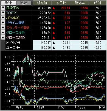This screenshot has width=107, height=111.
Task: Toggle the JPX400 checkbox
Action: click(x=3, y=18)
